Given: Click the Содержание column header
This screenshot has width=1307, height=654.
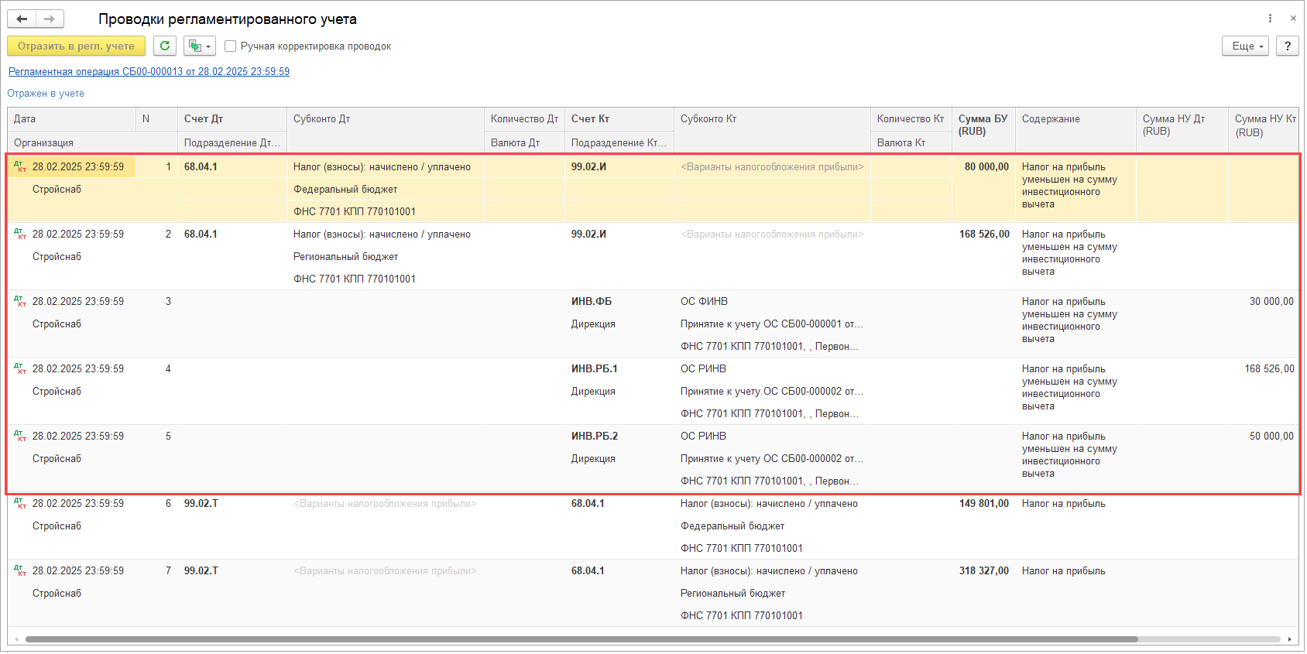Looking at the screenshot, I should pos(1051,119).
